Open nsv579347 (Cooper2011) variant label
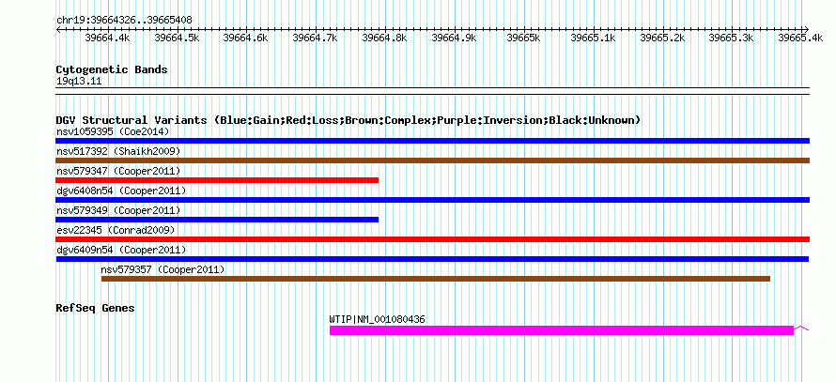836x382 pixels. 118,171
